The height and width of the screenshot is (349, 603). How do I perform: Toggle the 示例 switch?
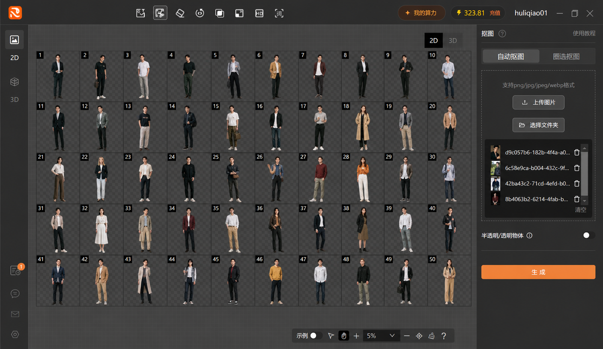click(x=316, y=336)
